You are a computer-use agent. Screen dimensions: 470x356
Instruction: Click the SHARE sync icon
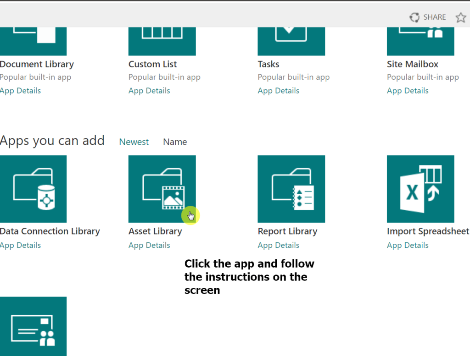414,17
